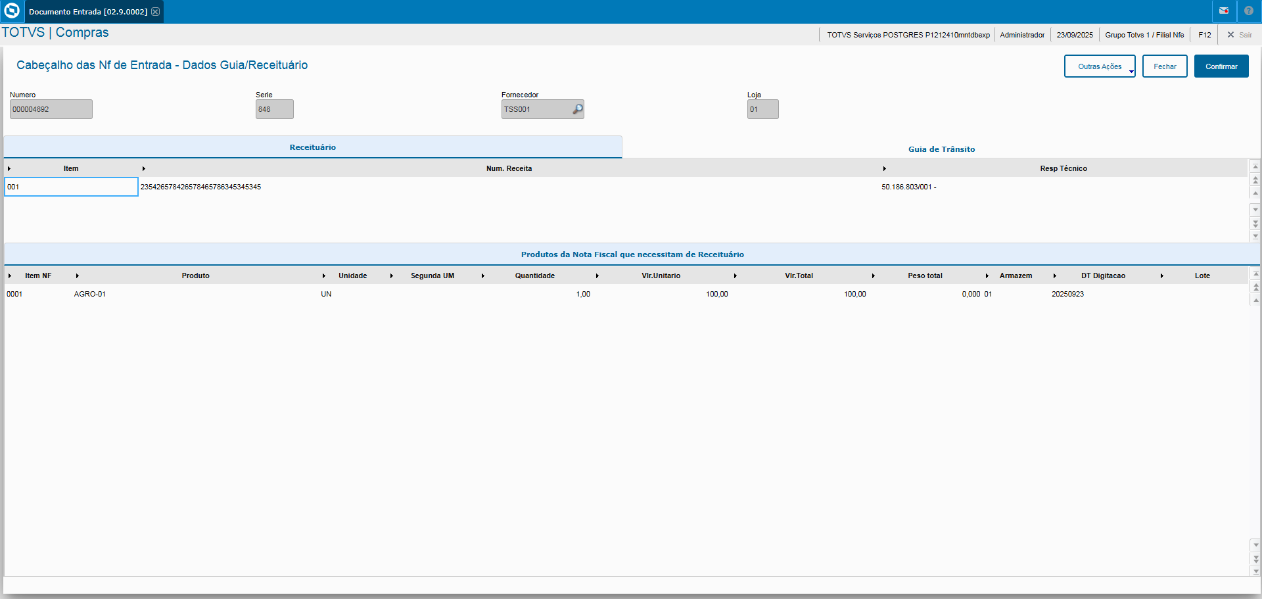Click the Unidade column header
1262x599 pixels.
click(353, 276)
